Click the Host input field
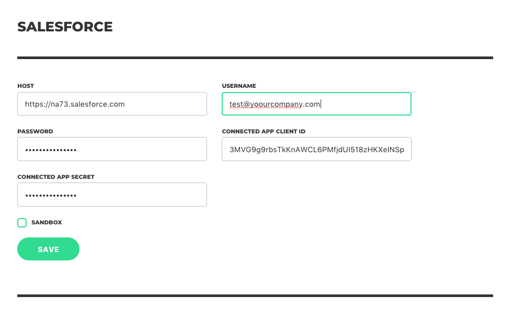This screenshot has height=330, width=513. pyautogui.click(x=112, y=104)
